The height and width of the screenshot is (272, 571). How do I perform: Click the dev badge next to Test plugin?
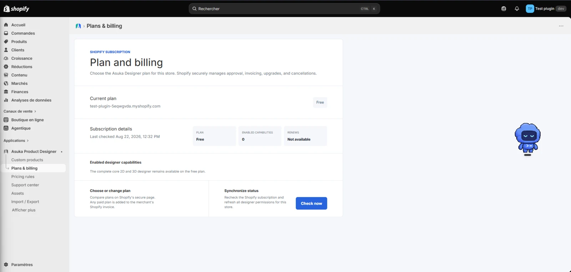[x=561, y=9]
